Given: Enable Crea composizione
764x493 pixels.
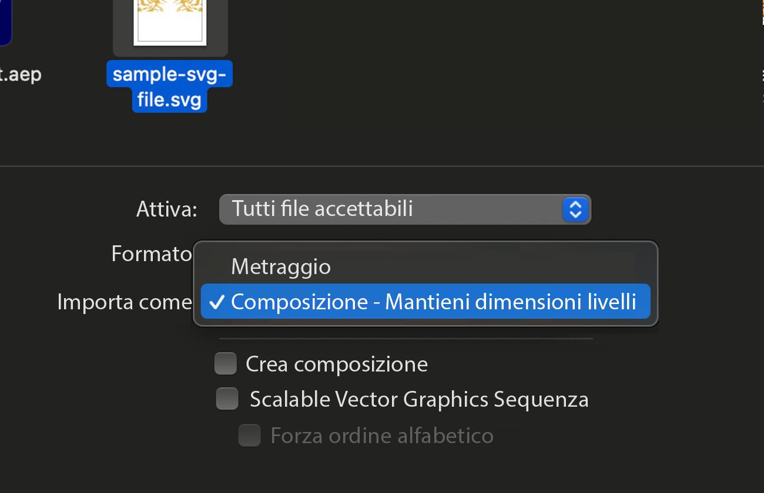Looking at the screenshot, I should [x=225, y=363].
